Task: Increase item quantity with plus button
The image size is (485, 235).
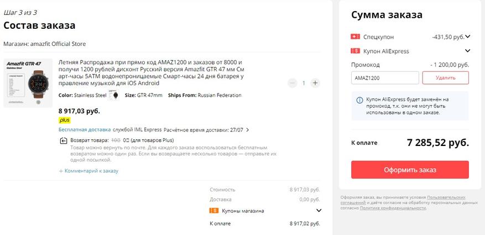Action: [315, 83]
